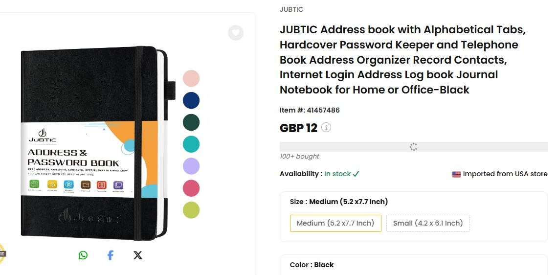Open the JUBTIC brand link

[291, 9]
